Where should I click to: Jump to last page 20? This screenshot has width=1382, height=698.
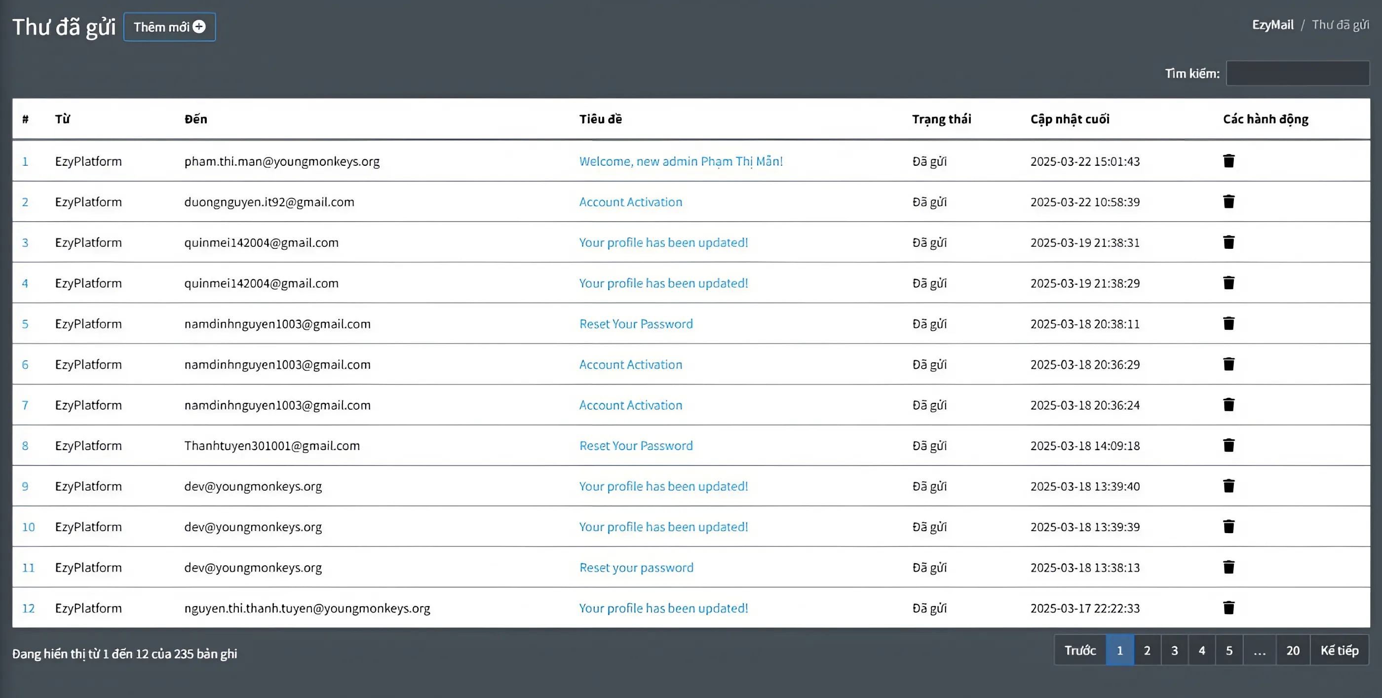point(1292,650)
